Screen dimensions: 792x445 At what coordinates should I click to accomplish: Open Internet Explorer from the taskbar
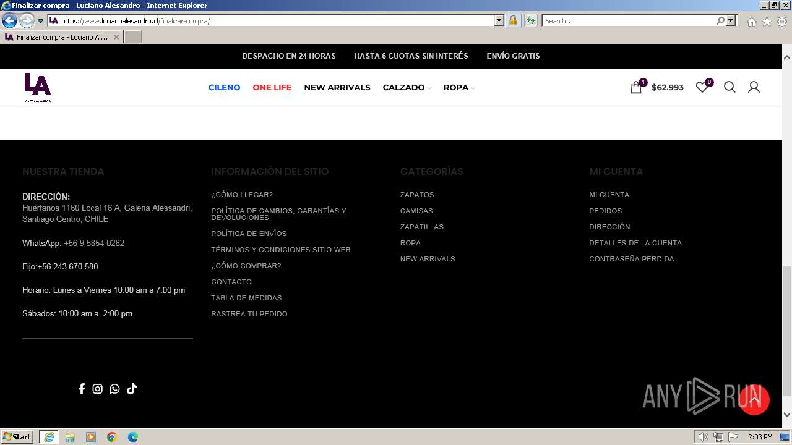[48, 437]
